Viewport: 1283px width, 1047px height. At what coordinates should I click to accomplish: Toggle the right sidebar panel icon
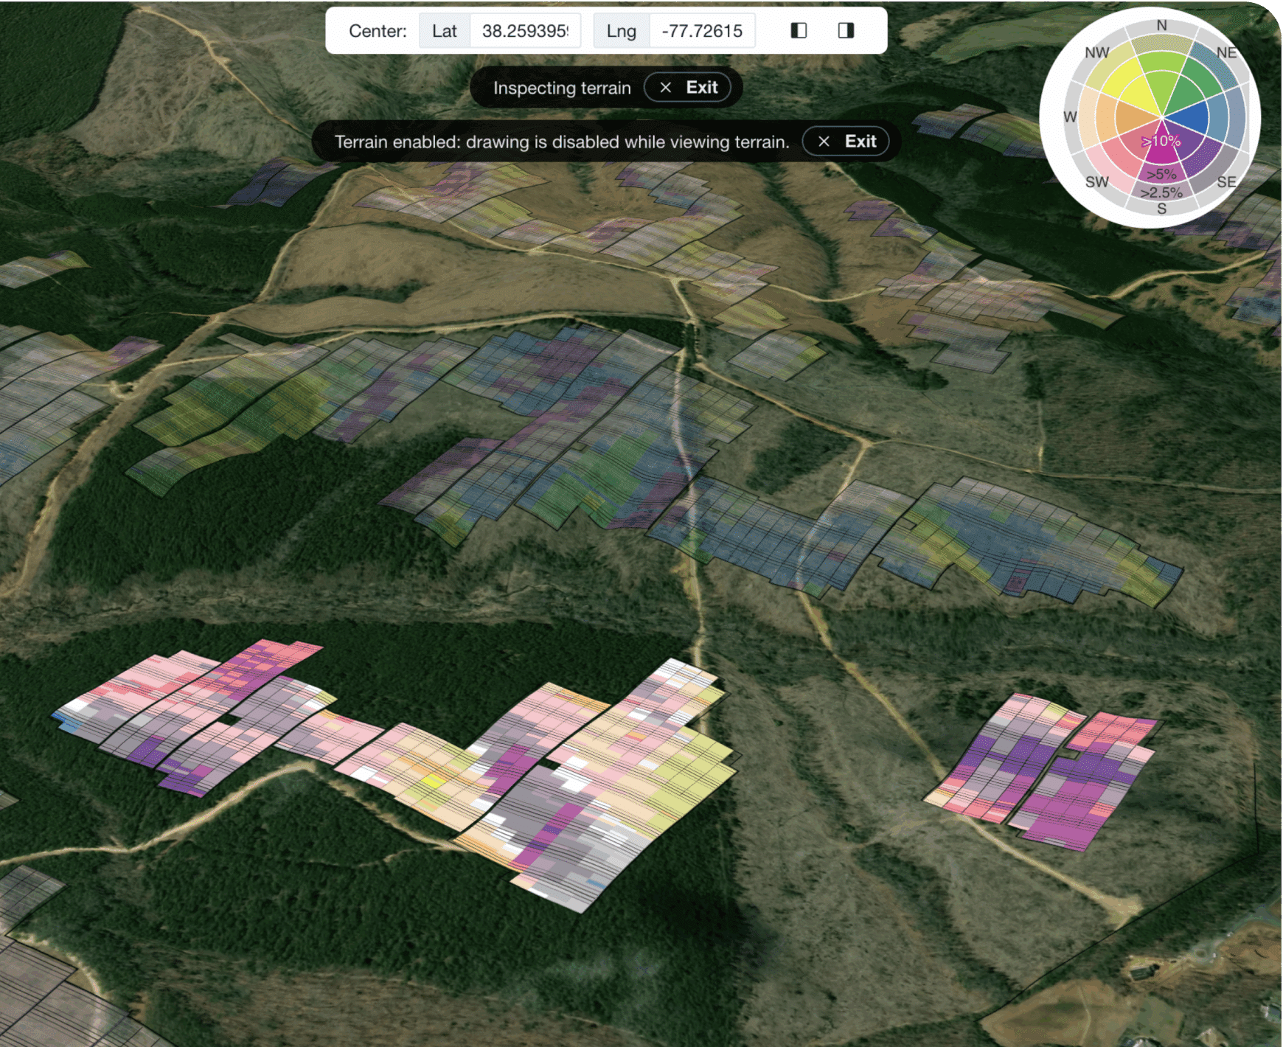coord(846,30)
